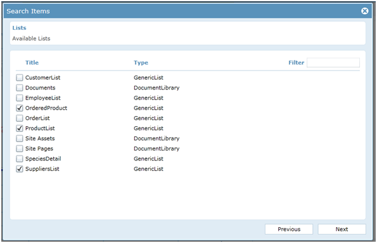Open the Lists heading link
This screenshot has width=377, height=243.
pos(19,28)
